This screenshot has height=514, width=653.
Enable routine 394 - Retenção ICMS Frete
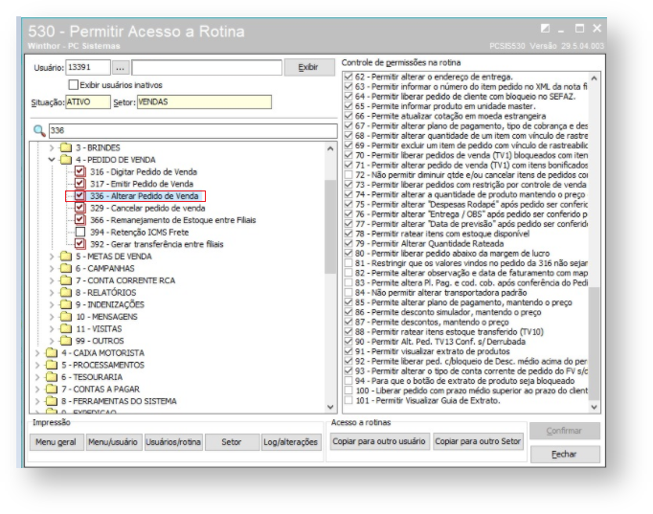coord(80,232)
